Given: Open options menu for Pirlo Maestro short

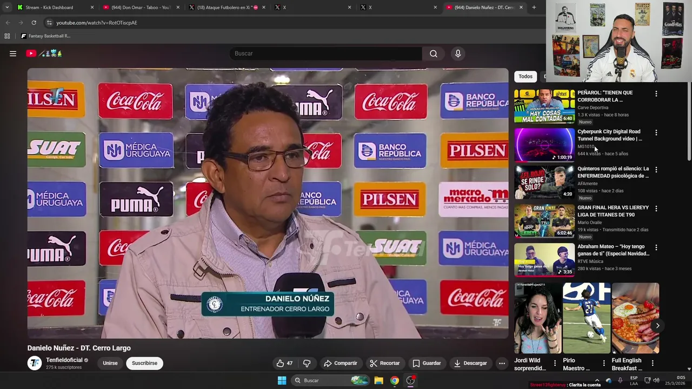Looking at the screenshot, I should click(x=604, y=363).
